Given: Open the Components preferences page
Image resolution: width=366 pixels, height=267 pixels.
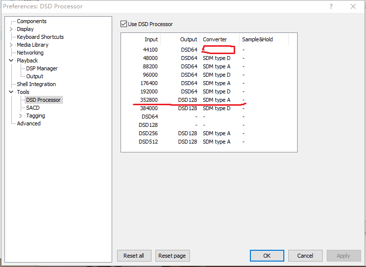Looking at the screenshot, I should pos(31,21).
